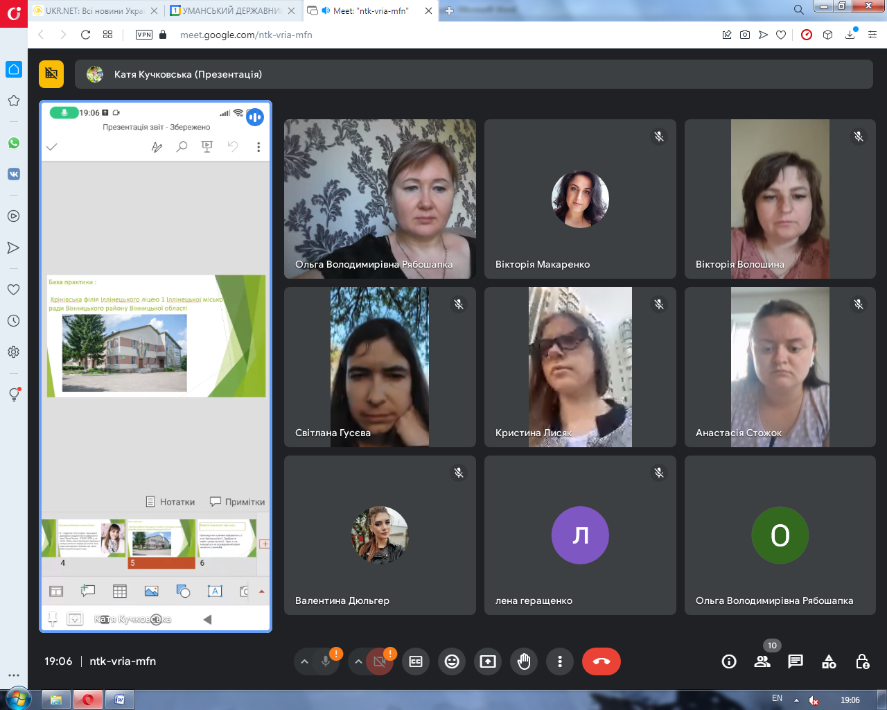Open WhatsApp in the Opera sidebar
Image resolution: width=887 pixels, height=710 pixels.
pos(14,143)
